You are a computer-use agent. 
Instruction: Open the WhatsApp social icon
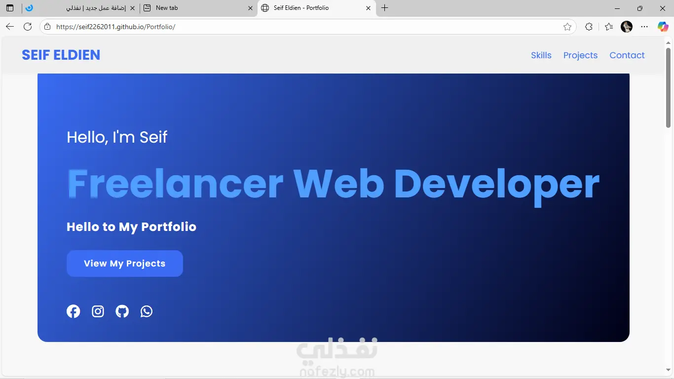(x=147, y=311)
